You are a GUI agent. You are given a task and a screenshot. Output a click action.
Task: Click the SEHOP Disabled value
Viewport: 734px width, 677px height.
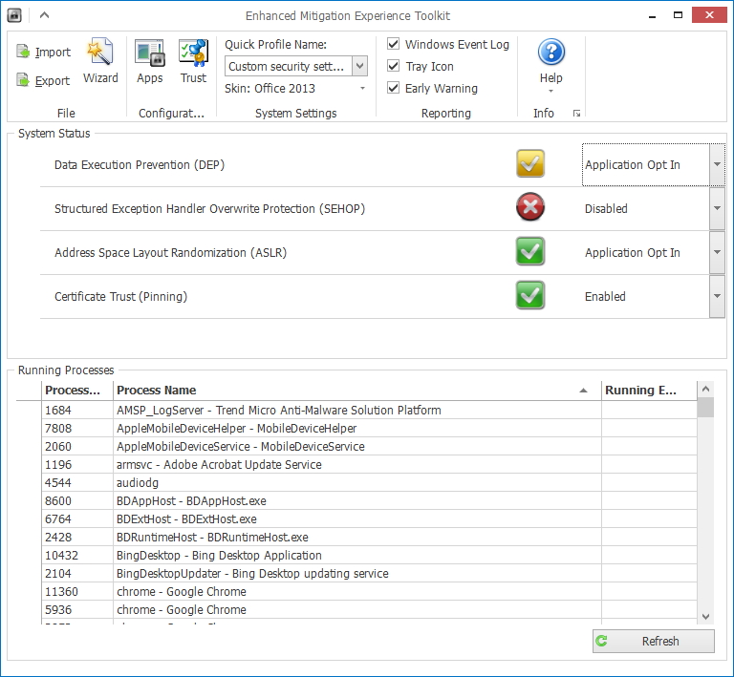606,208
